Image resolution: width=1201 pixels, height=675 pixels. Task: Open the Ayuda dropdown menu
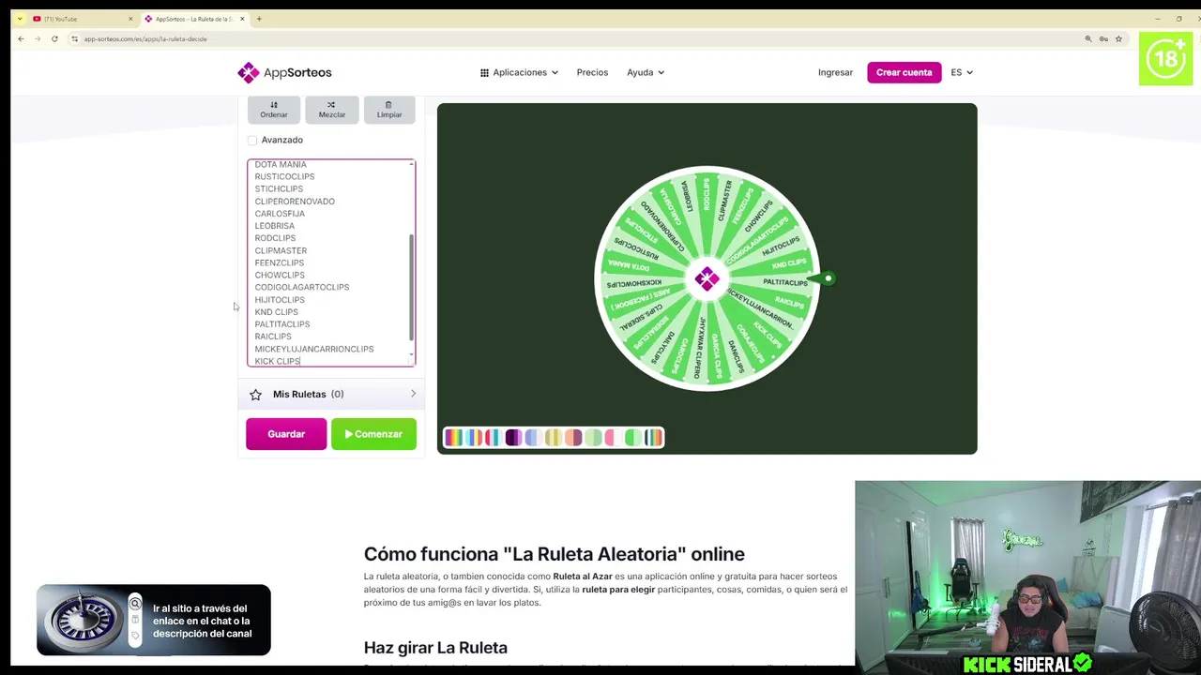tap(646, 72)
